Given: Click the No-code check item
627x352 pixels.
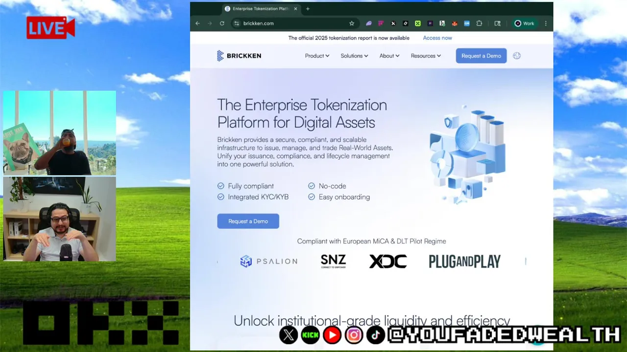Looking at the screenshot, I should click(327, 186).
